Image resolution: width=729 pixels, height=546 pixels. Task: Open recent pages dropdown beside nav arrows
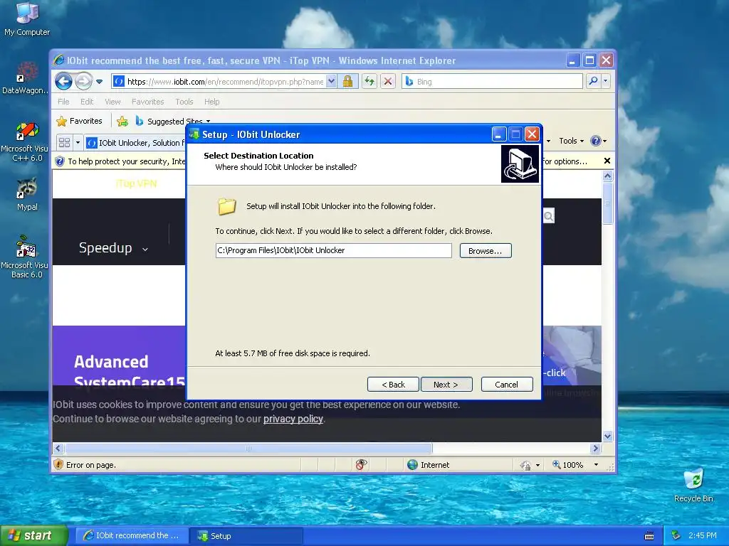coord(99,82)
